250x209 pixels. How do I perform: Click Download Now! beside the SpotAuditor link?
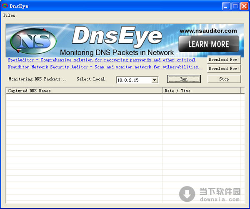click(x=224, y=60)
